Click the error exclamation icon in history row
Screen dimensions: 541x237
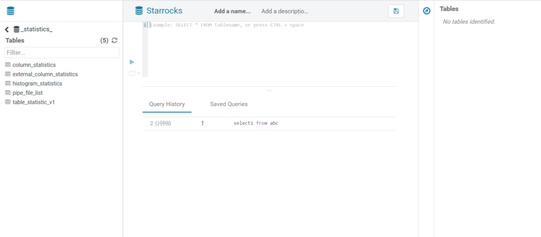[x=203, y=123]
